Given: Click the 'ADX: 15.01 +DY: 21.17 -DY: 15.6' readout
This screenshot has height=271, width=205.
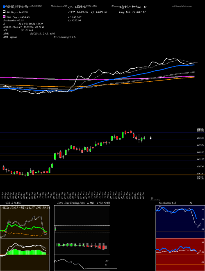Looking at the screenshot, I should point(26,207).
